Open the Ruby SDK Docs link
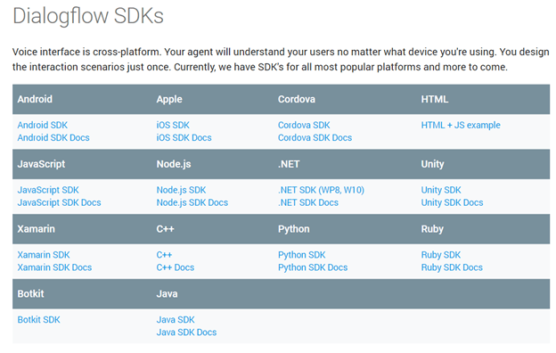Screen dimensions: 556x353 [x=452, y=267]
